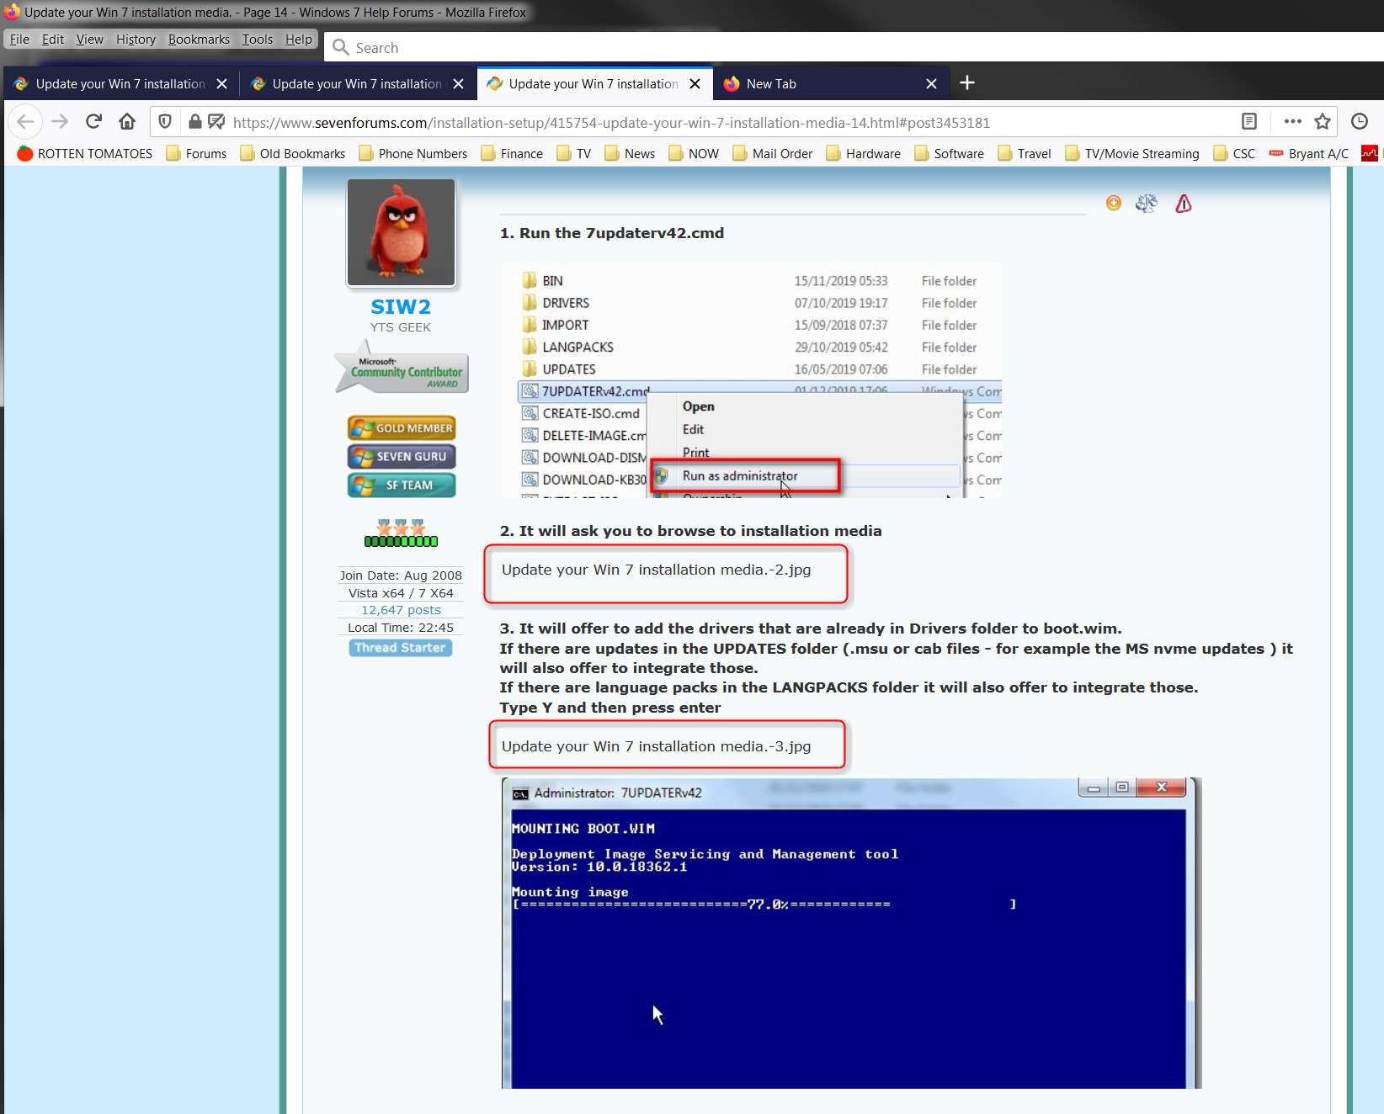Open the Firefox Home page
The image size is (1384, 1114).
(x=127, y=122)
